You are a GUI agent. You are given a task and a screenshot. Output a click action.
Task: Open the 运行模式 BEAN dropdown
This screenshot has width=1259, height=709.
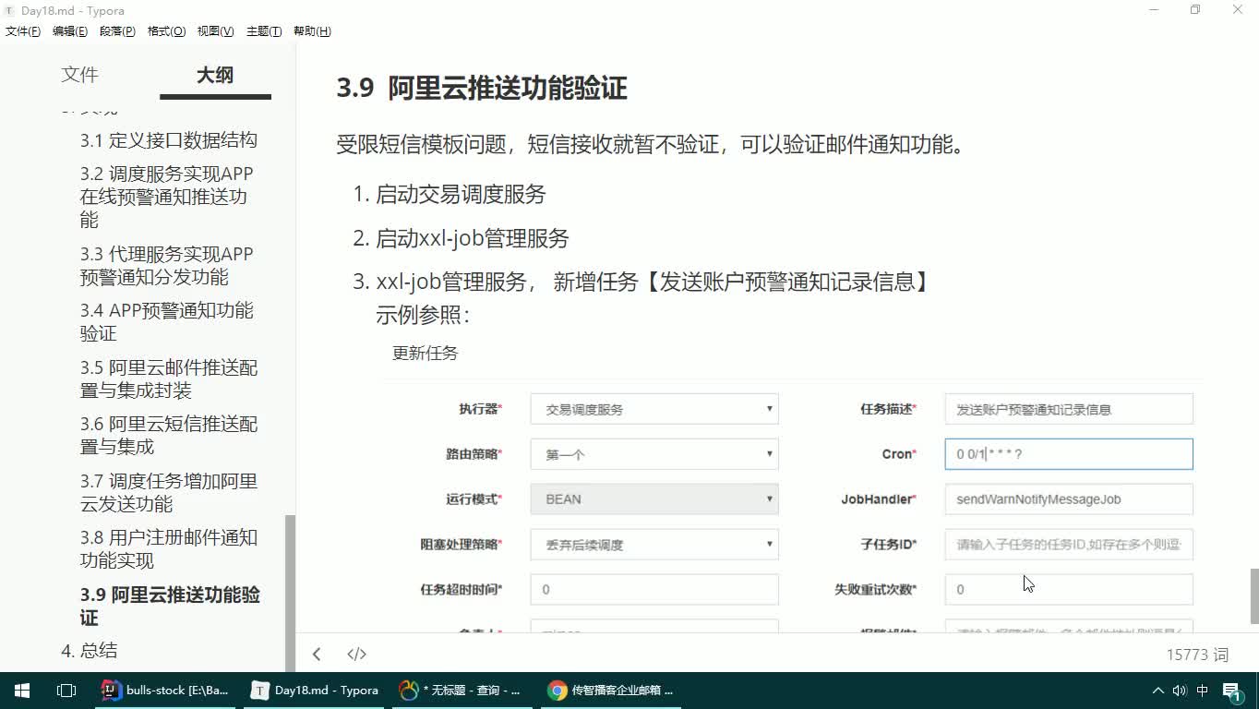click(x=654, y=499)
